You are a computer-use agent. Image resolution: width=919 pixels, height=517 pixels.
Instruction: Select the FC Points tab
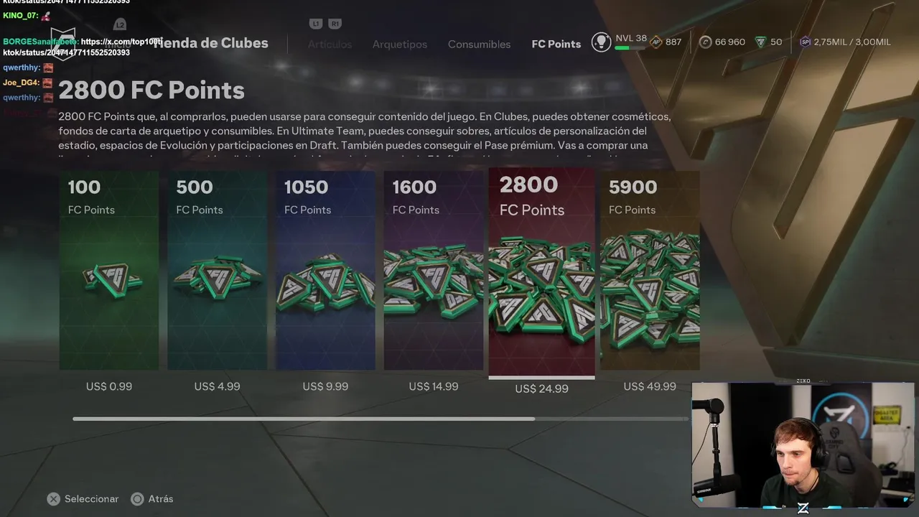(556, 44)
